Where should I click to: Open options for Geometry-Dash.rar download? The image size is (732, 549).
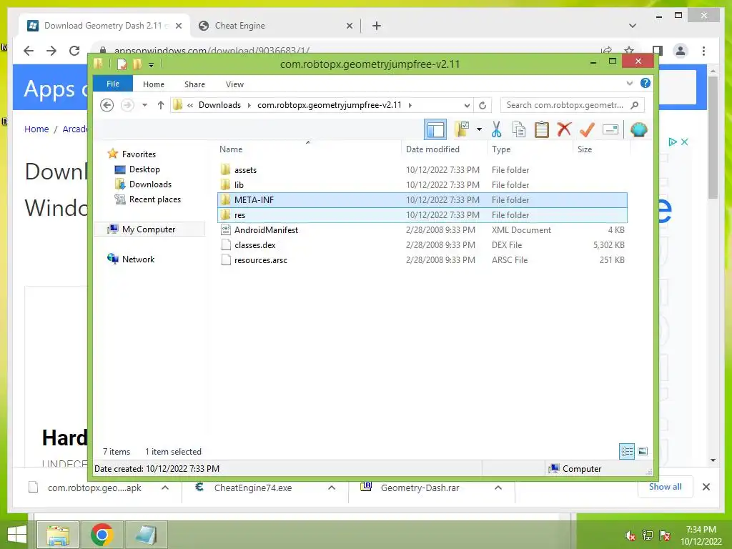point(498,488)
